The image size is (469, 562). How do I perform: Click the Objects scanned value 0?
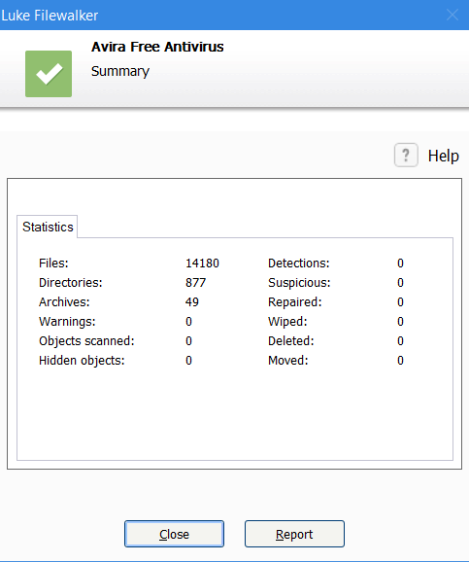[188, 341]
